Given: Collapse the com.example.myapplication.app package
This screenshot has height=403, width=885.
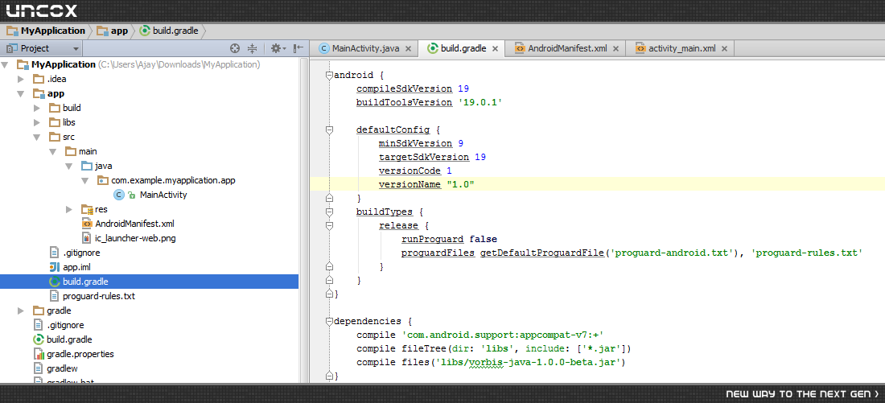Looking at the screenshot, I should tap(84, 181).
